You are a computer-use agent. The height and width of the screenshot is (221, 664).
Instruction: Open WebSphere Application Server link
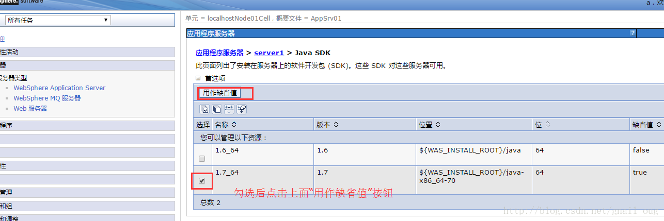point(59,88)
